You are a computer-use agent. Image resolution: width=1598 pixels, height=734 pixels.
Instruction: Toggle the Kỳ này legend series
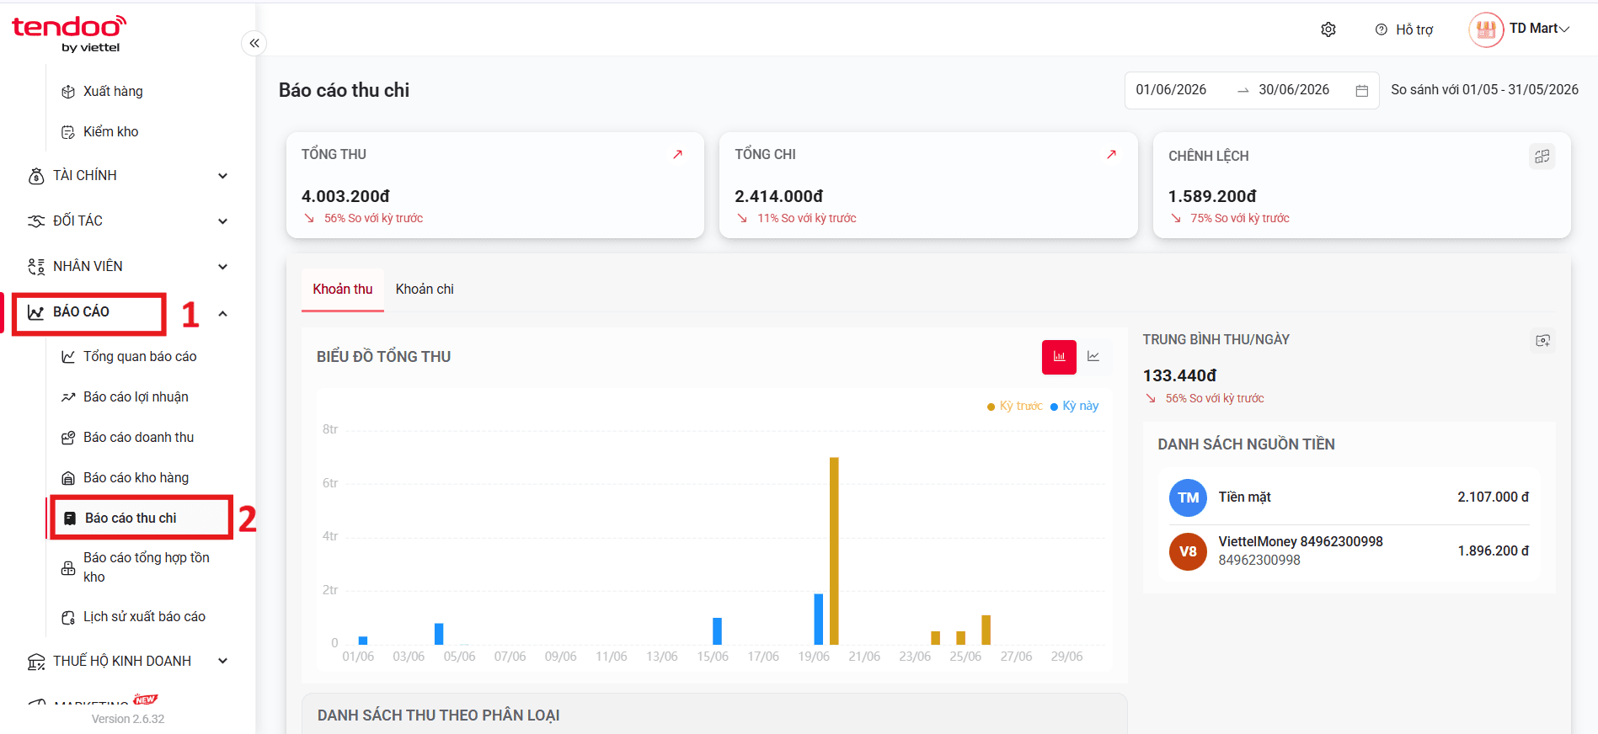coord(1074,406)
